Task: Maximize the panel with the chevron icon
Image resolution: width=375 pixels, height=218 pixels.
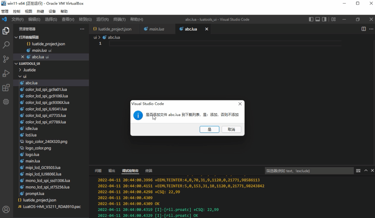Action: click(366, 170)
